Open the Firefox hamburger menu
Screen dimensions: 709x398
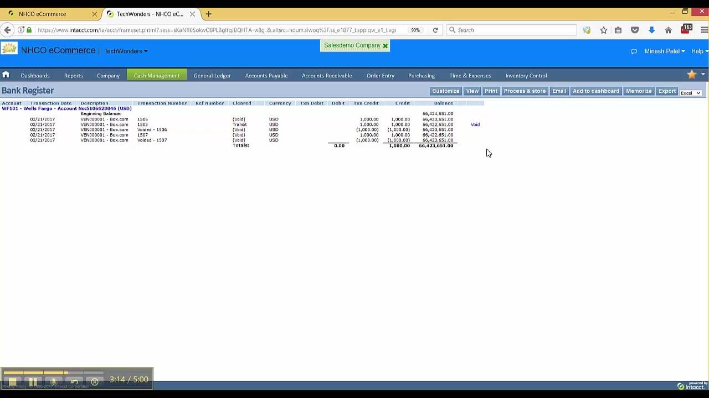704,30
